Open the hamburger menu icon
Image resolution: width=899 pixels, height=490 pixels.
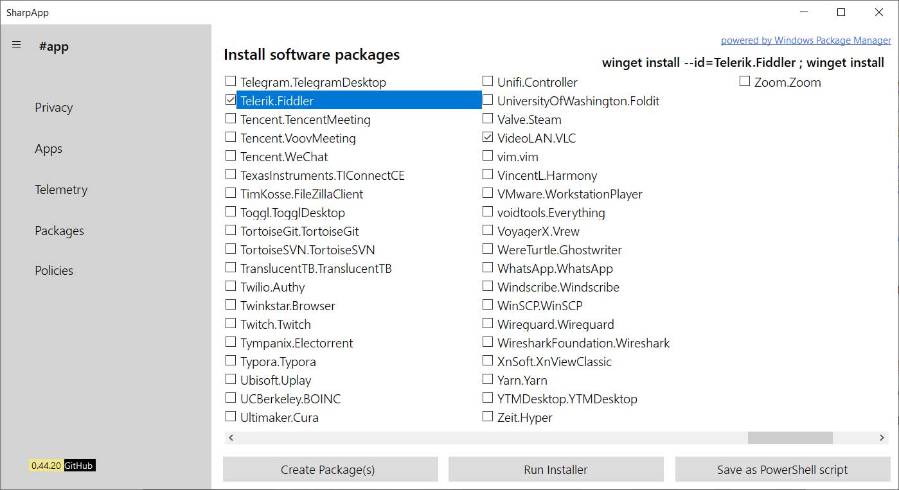(x=17, y=45)
